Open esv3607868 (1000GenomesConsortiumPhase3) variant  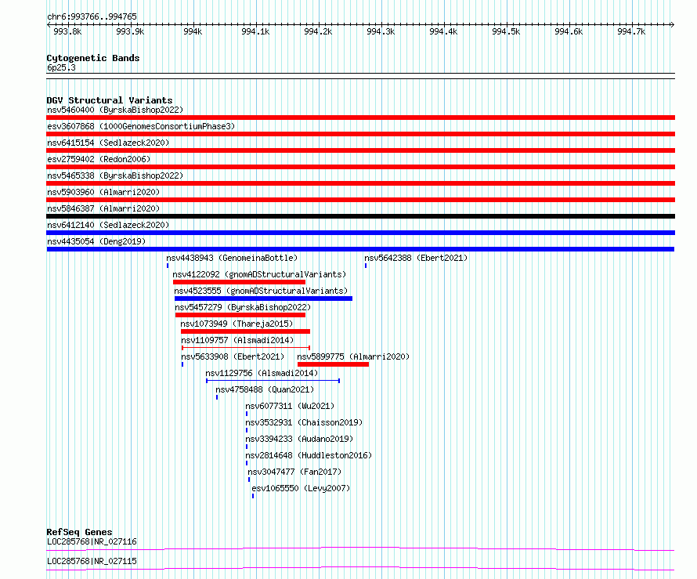(x=141, y=126)
